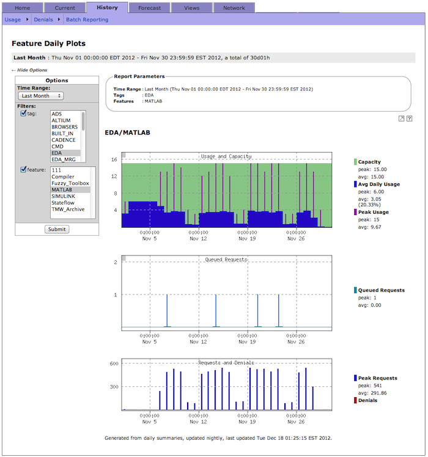Click the Requests and Denials chart corner handle
The width and height of the screenshot is (428, 457).
pyautogui.click(x=124, y=362)
